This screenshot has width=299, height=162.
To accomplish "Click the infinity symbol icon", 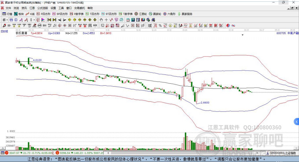I will point(233,26).
